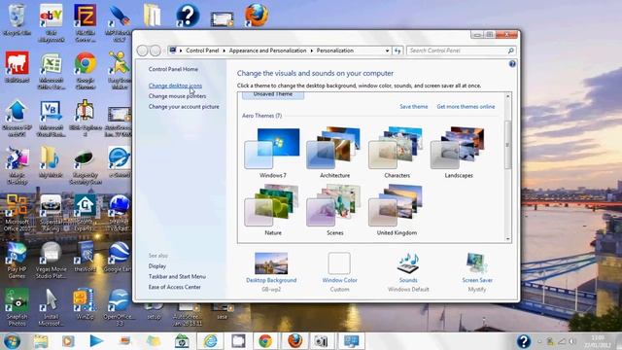
Task: Select the Vegas Movie Studio shortcut
Action: tap(52, 260)
